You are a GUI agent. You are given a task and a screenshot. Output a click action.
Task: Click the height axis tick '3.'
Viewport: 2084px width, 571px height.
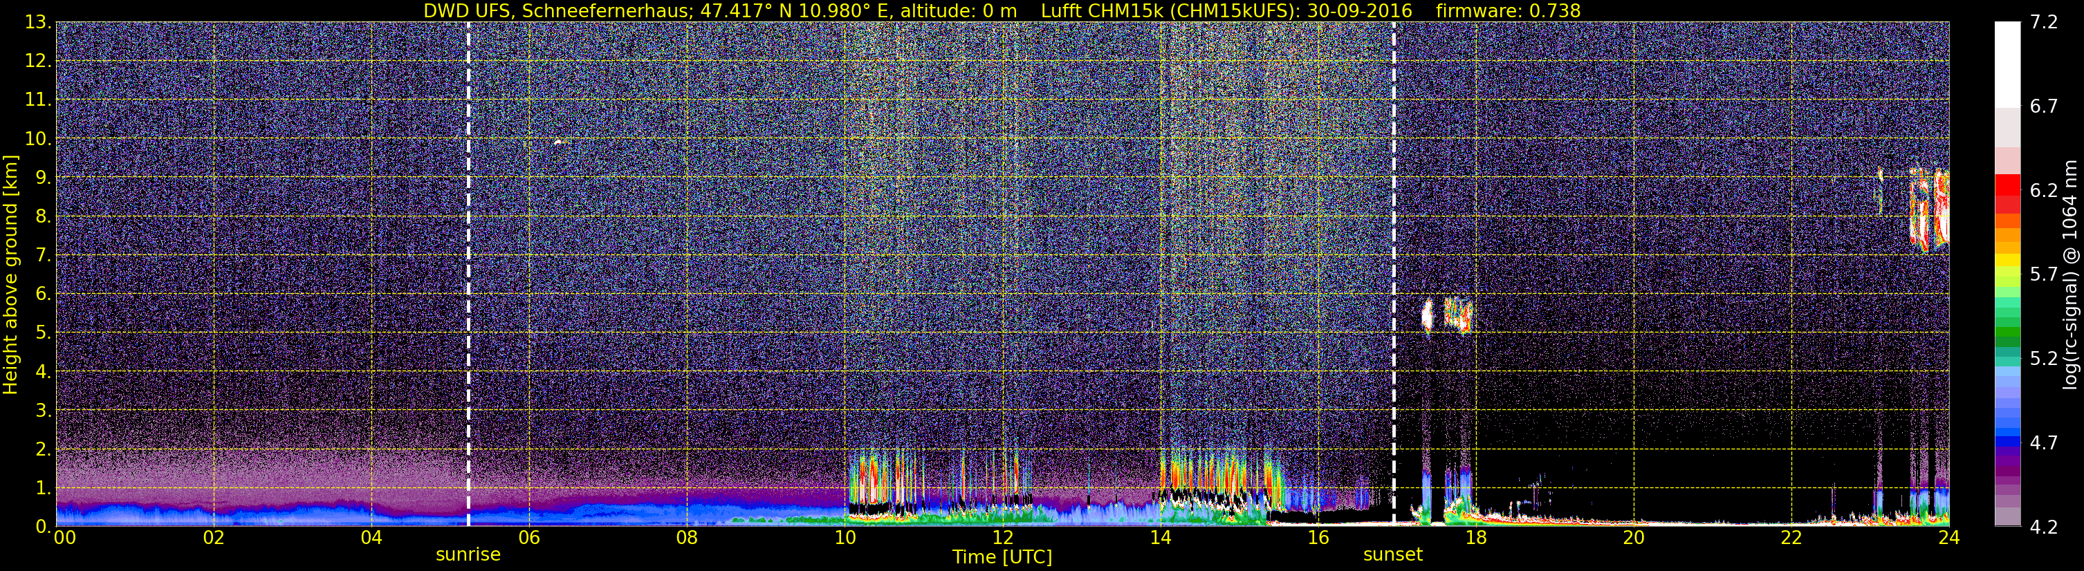42,410
